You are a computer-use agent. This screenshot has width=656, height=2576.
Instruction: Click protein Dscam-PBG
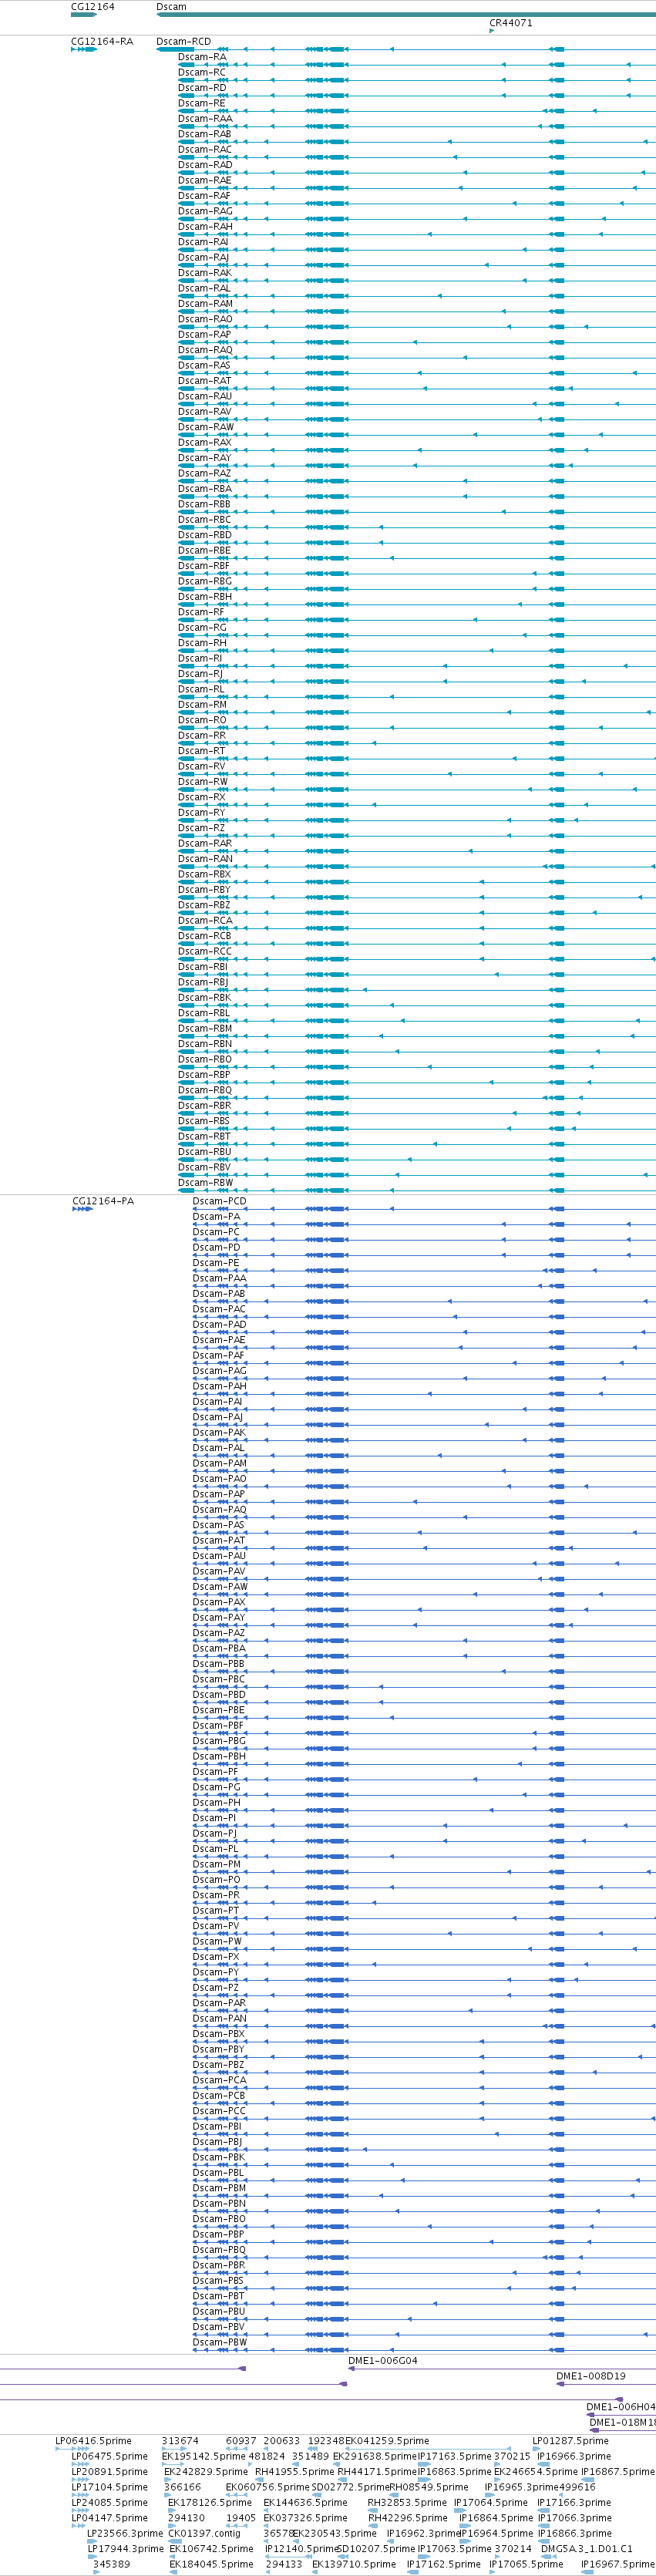pos(219,1741)
